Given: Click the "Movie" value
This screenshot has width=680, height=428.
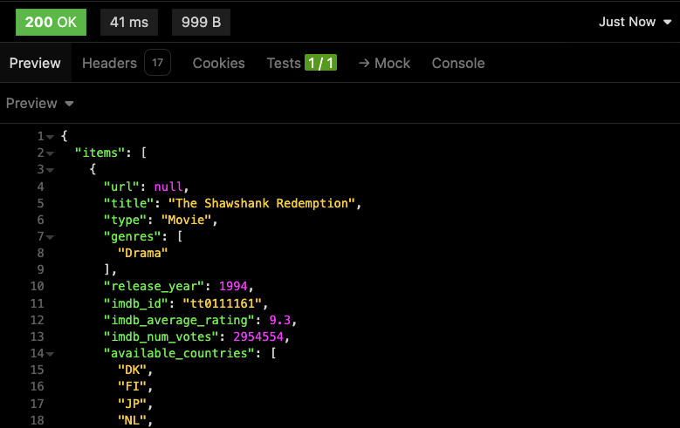Looking at the screenshot, I should (187, 220).
